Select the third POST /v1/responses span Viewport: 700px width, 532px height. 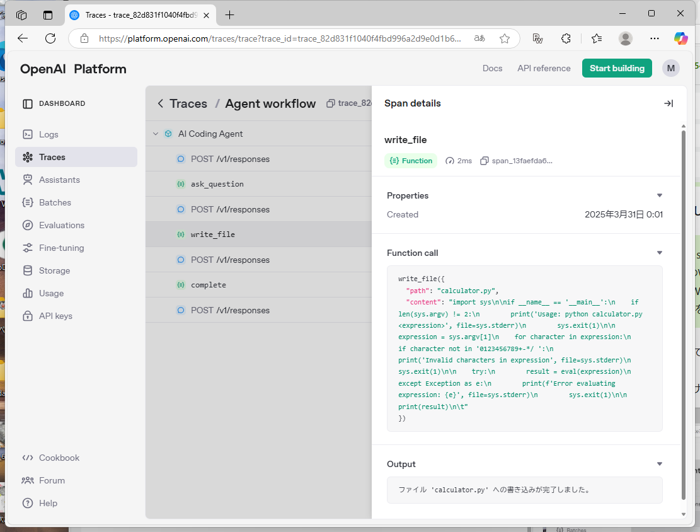click(x=258, y=260)
